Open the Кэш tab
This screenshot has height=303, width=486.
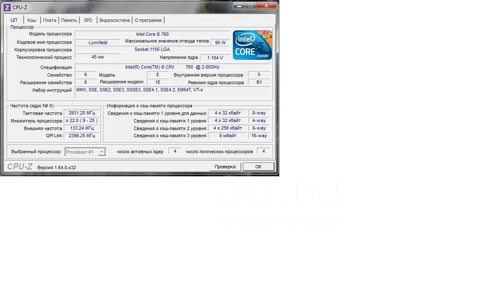[32, 20]
